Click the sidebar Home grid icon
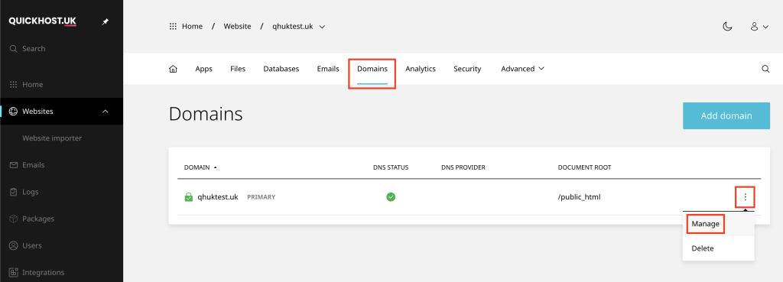 (x=14, y=84)
